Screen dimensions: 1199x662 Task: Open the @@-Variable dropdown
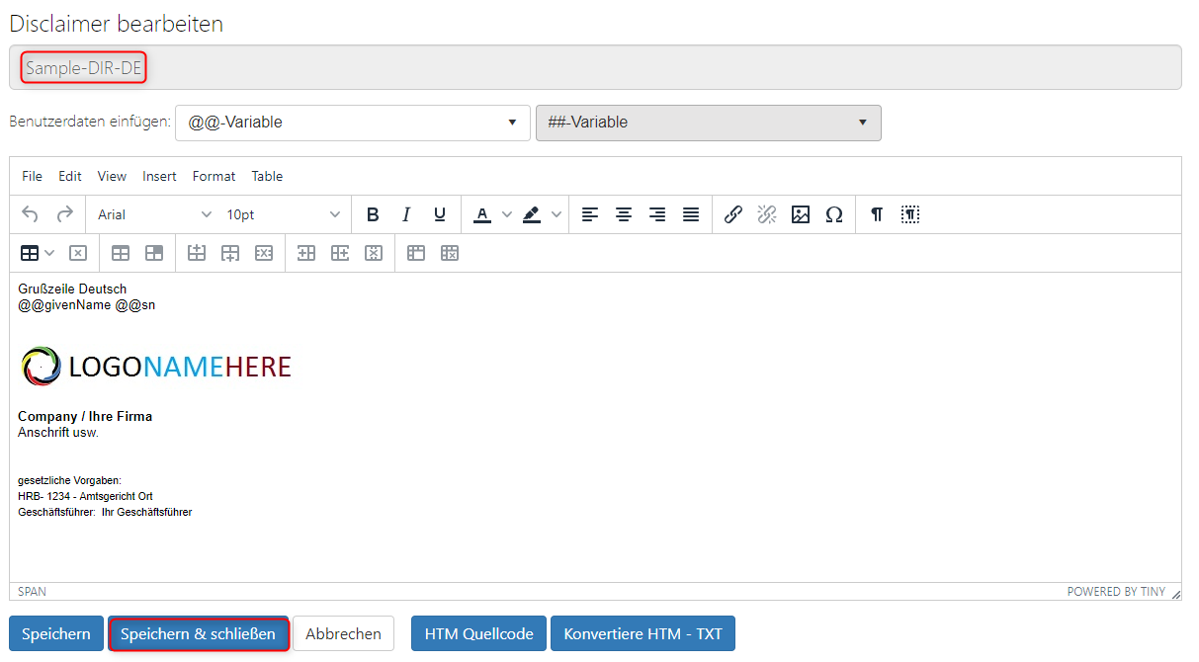click(352, 123)
